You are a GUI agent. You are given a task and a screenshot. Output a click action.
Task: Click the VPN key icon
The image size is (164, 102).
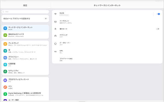(55, 51)
